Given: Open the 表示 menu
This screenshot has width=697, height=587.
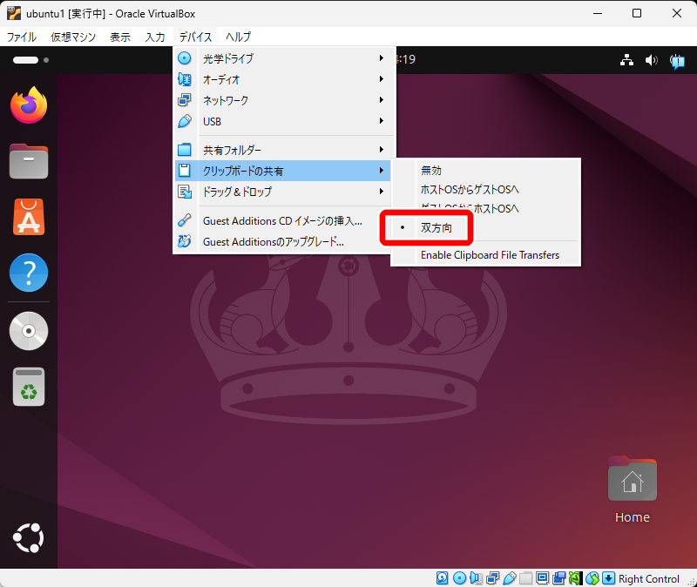Looking at the screenshot, I should coord(120,37).
